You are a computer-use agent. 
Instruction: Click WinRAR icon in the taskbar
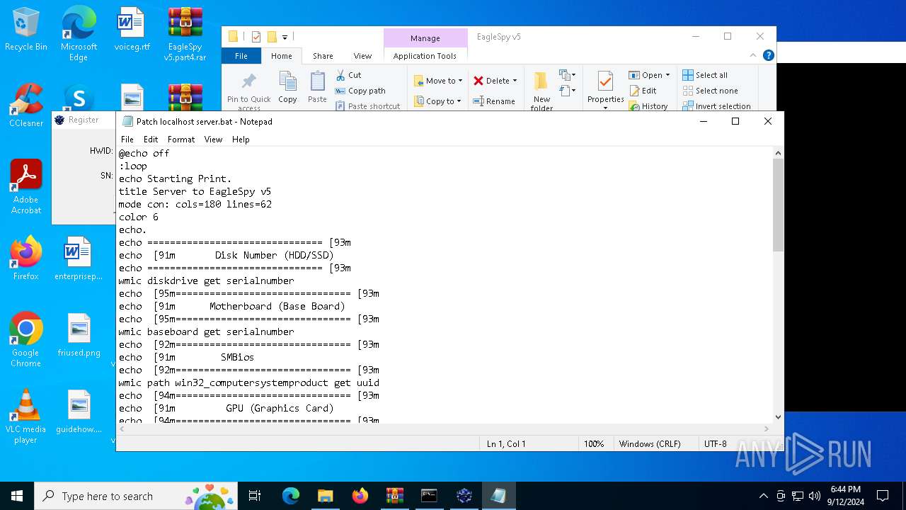click(394, 496)
